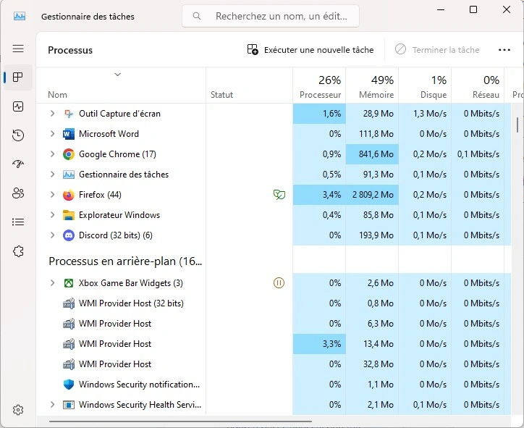The height and width of the screenshot is (428, 524).
Task: Open the Services sidebar tab
Action: [x=18, y=251]
